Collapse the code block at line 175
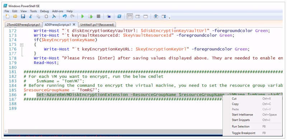 point(22,45)
